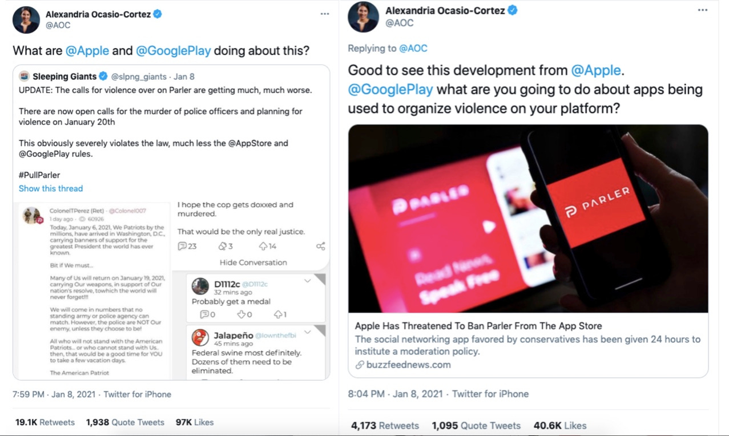Image resolution: width=729 pixels, height=436 pixels.
Task: Click Hide Conversation
Action: [x=253, y=263]
